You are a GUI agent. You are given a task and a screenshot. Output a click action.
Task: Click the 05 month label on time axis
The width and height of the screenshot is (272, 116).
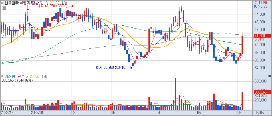(x=199, y=113)
